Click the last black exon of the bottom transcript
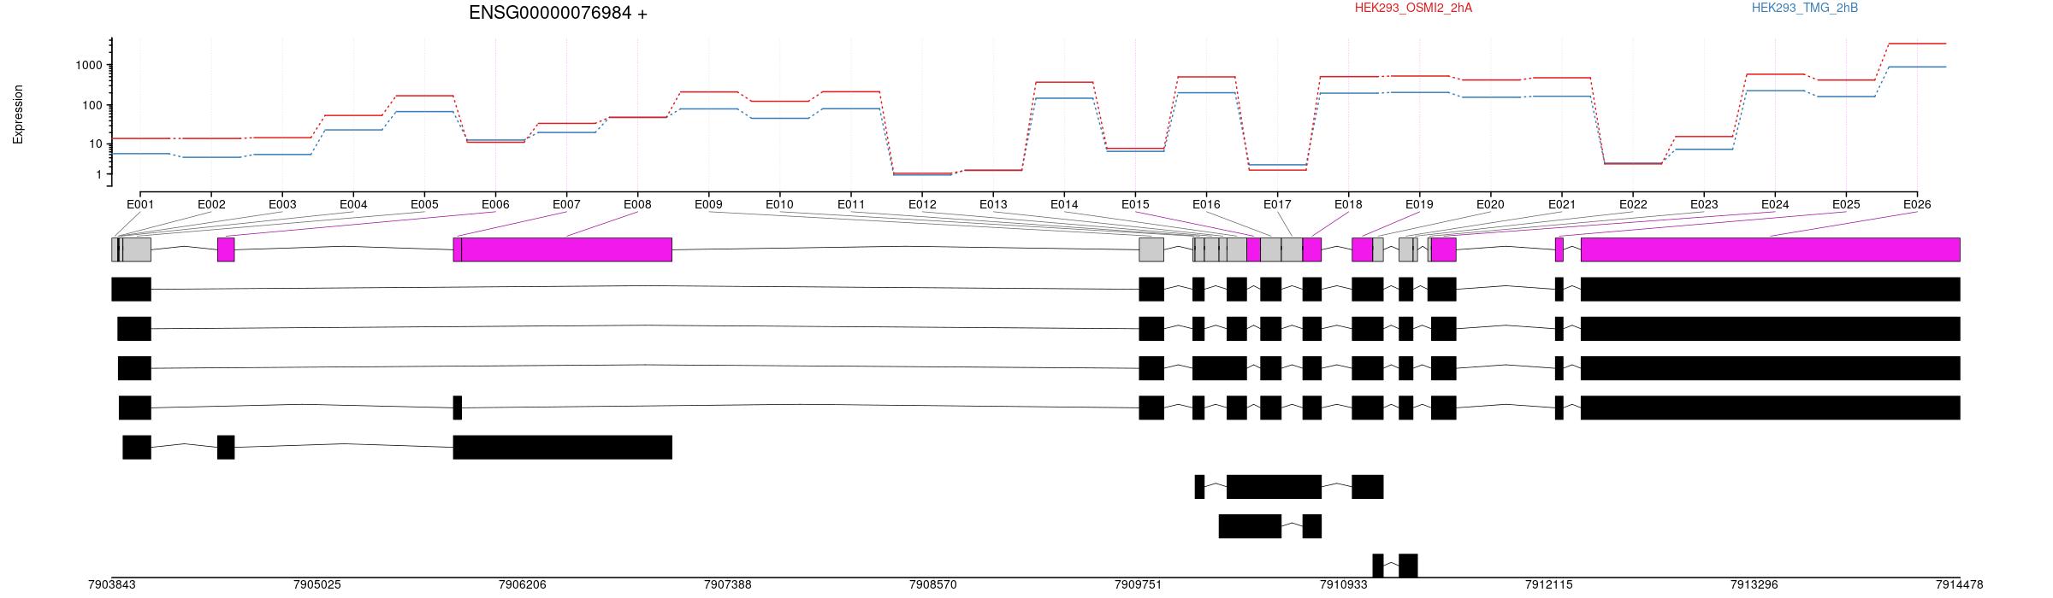Image resolution: width=2053 pixels, height=598 pixels. (1408, 566)
